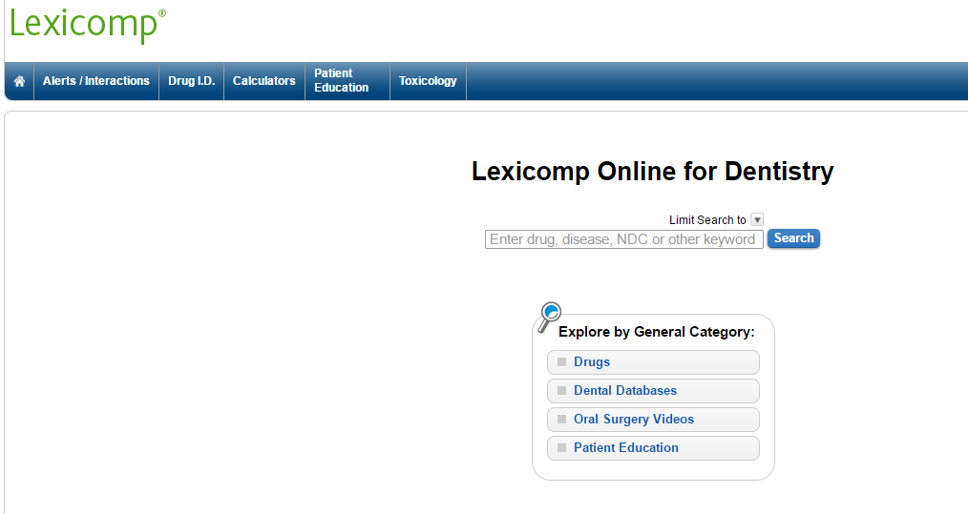
Task: Open the Drug I.D. menu item
Action: pyautogui.click(x=192, y=81)
